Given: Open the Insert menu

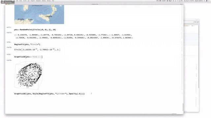Looking at the screenshot, I should pyautogui.click(x=20, y=1).
